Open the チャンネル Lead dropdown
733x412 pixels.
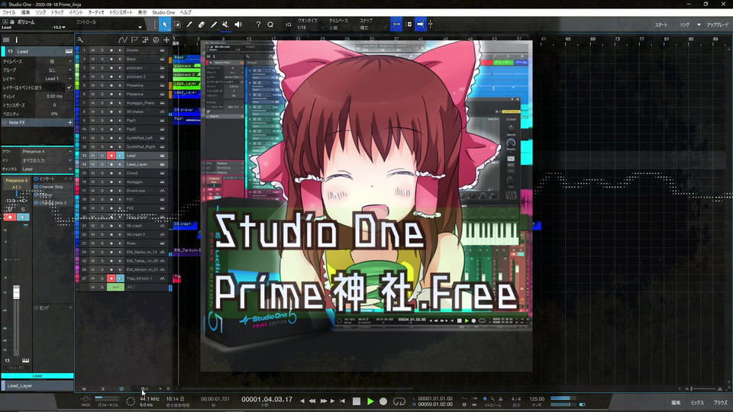tap(47, 169)
